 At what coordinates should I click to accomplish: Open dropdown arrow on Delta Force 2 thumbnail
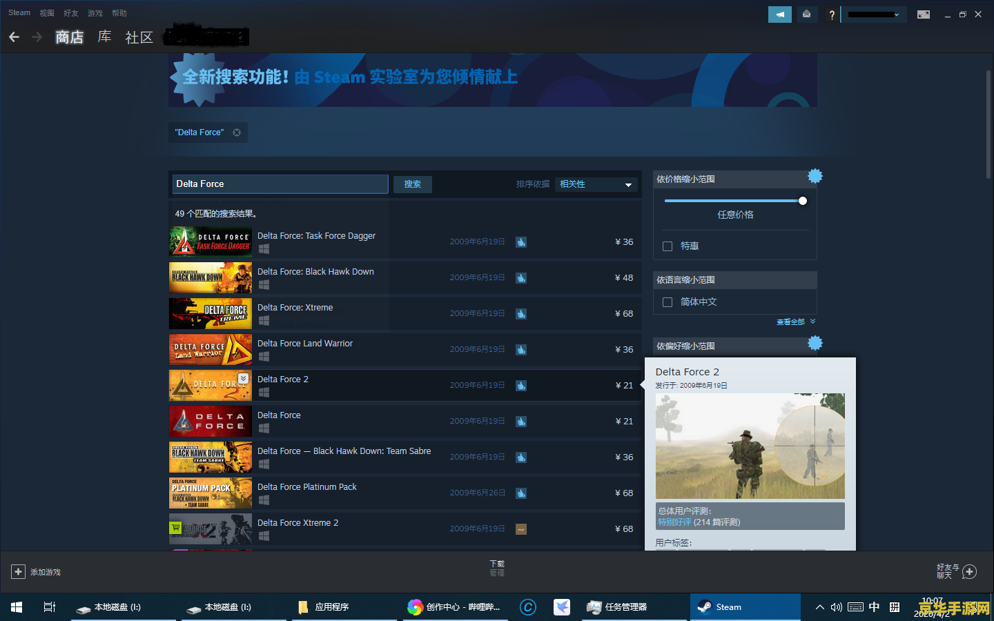click(x=243, y=378)
